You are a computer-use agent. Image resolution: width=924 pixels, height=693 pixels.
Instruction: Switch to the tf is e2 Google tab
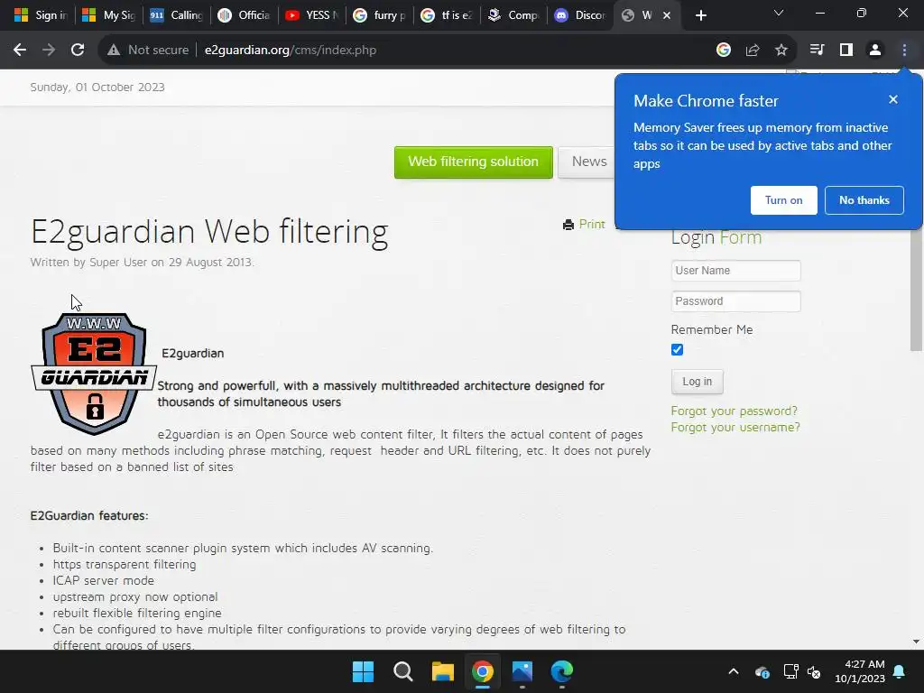tap(446, 15)
